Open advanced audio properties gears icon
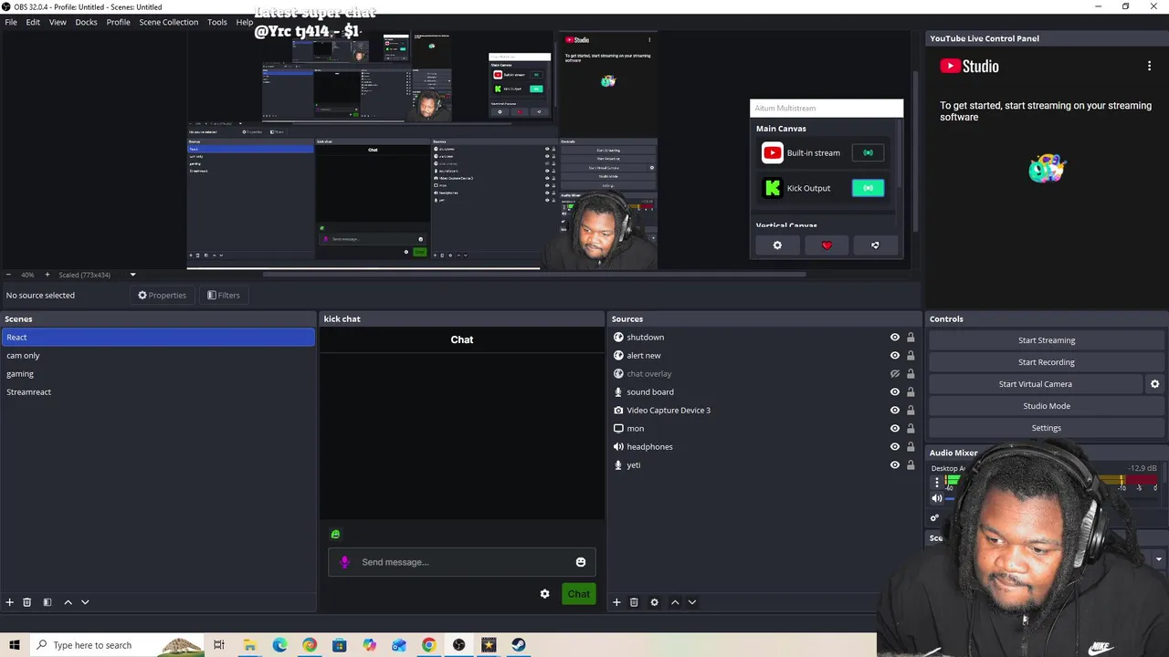 click(x=934, y=518)
